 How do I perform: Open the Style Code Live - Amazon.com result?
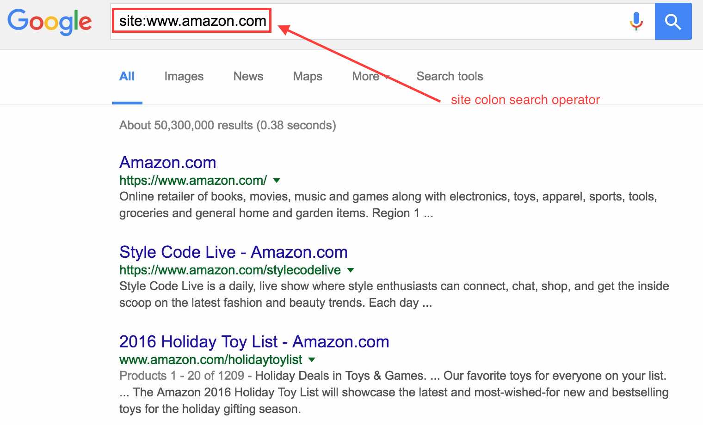tap(233, 252)
